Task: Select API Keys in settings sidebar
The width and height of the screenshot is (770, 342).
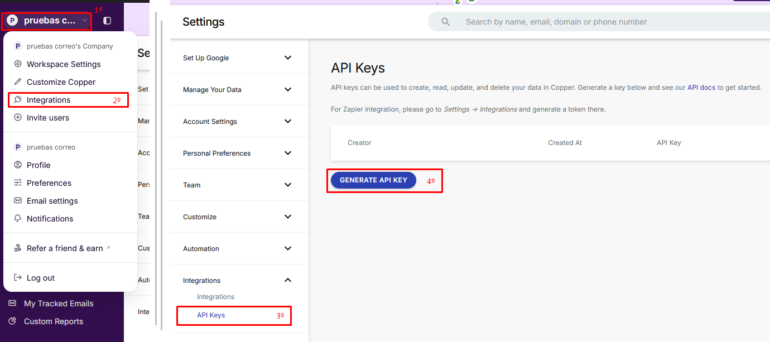Action: pos(211,315)
